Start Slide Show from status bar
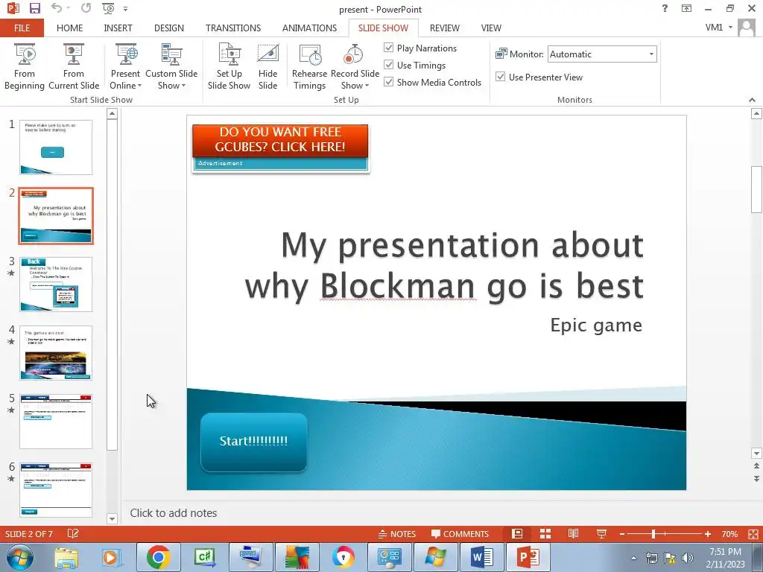Viewport: 763px width, 572px height. (x=601, y=533)
